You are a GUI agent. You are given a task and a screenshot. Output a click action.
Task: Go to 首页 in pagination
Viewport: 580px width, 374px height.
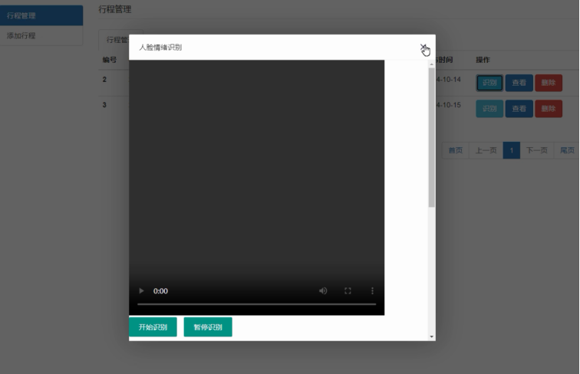[456, 150]
